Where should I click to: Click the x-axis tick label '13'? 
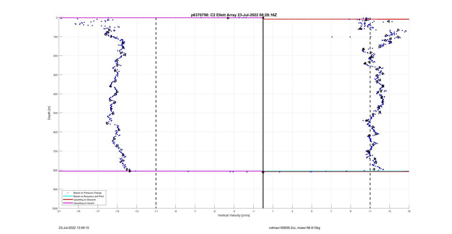389,211
